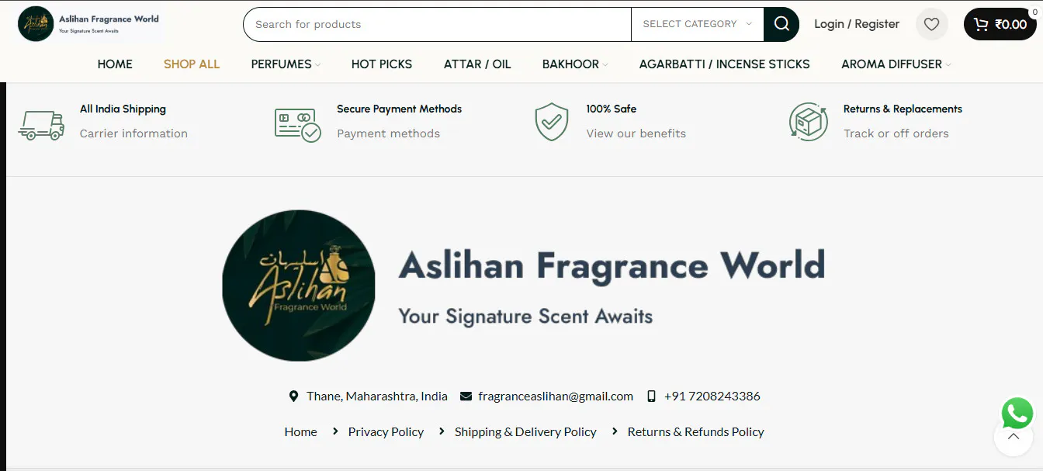Expand the Aroma Diffuser menu
The height and width of the screenshot is (471, 1043).
tap(896, 64)
